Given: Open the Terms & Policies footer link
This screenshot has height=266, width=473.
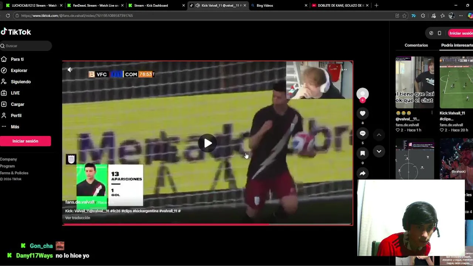Looking at the screenshot, I should (x=14, y=173).
